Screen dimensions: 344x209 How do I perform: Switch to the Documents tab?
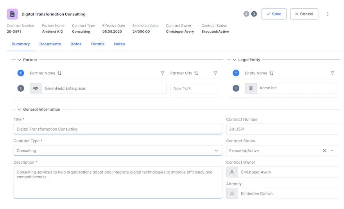pos(50,44)
